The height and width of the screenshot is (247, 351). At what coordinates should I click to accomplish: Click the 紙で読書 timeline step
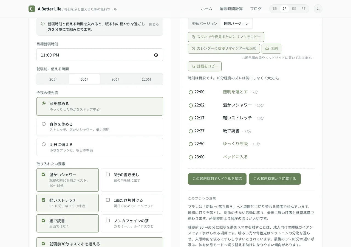[231, 131]
